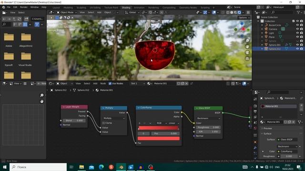305x171 pixels.
Task: Open the Render menu
Action: [24, 7]
